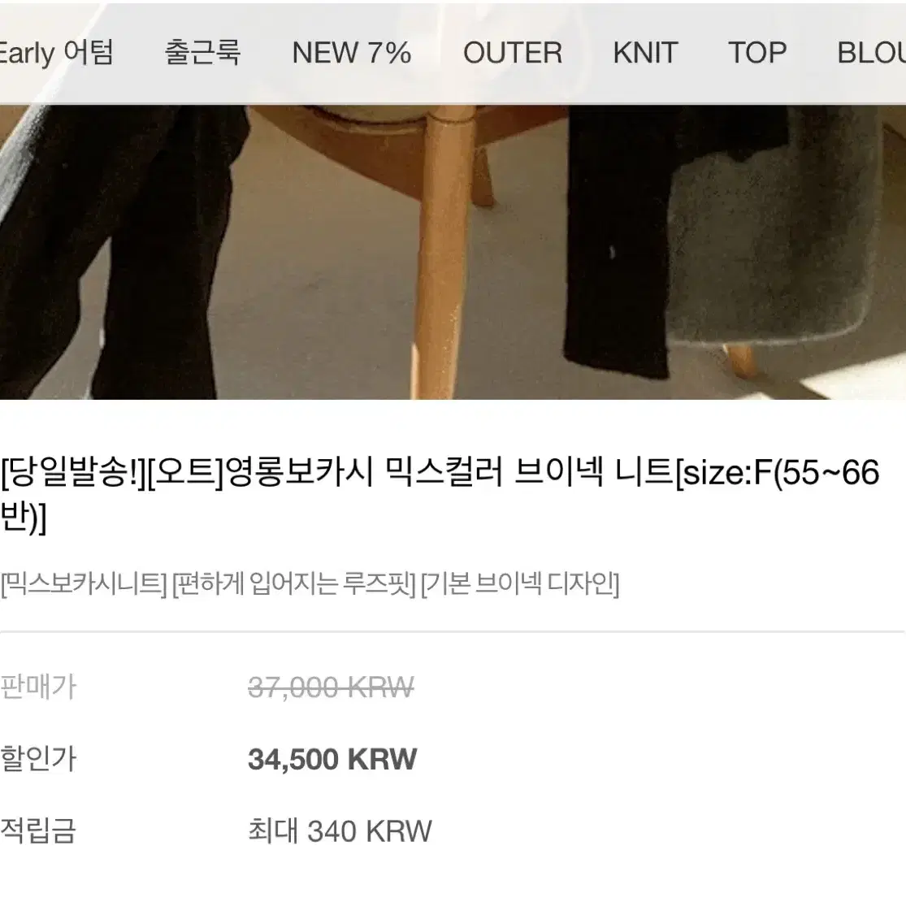Go to the NEW 7% section
906x906 pixels.
[x=352, y=53]
